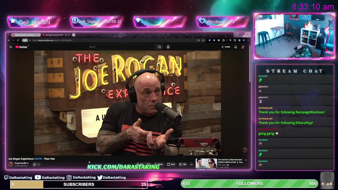This screenshot has height=190, width=338.
Task: Expand the tab search dropdown arrow
Action: (x=9, y=35)
